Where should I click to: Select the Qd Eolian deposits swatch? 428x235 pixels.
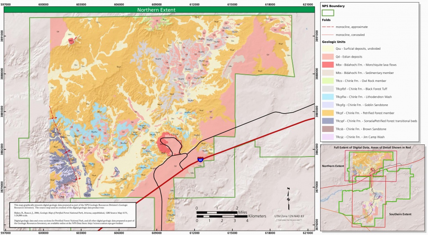click(x=328, y=56)
